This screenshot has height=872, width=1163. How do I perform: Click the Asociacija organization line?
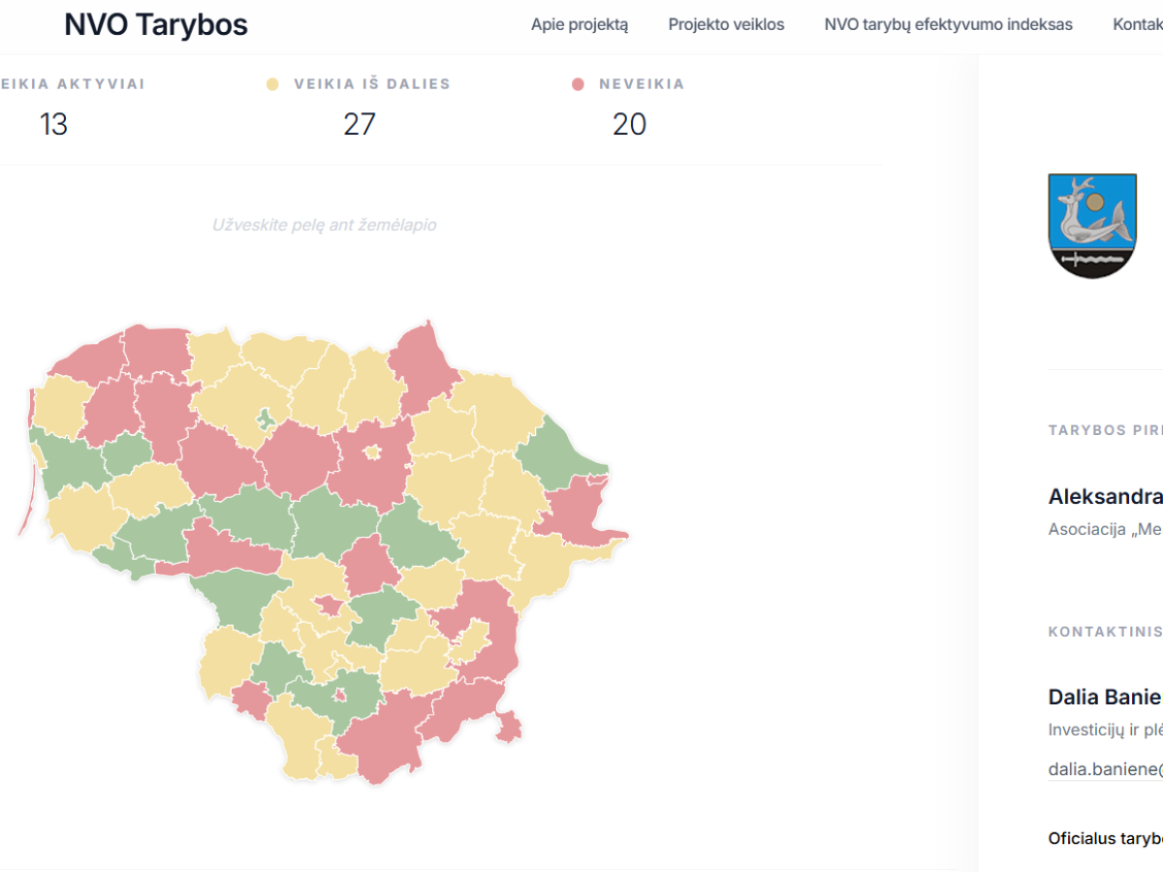[x=1106, y=529]
